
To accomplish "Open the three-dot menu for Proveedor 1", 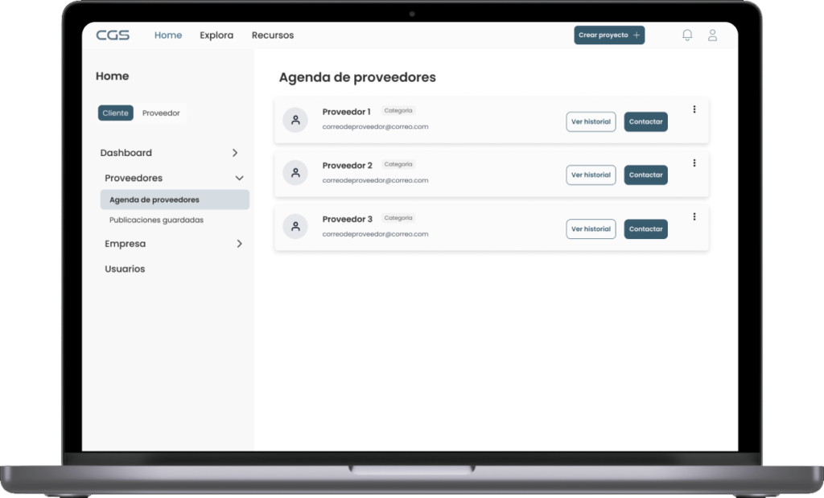I will pos(694,109).
